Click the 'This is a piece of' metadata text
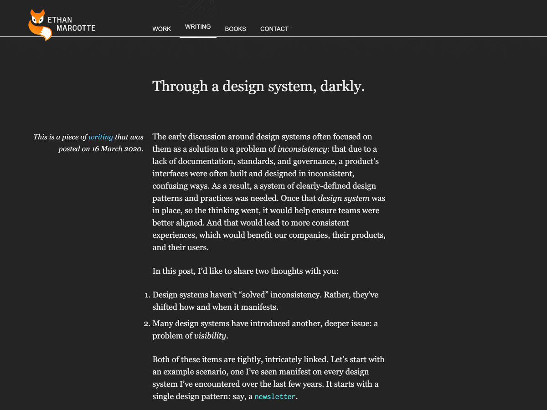The width and height of the screenshot is (547, 410). click(x=60, y=137)
